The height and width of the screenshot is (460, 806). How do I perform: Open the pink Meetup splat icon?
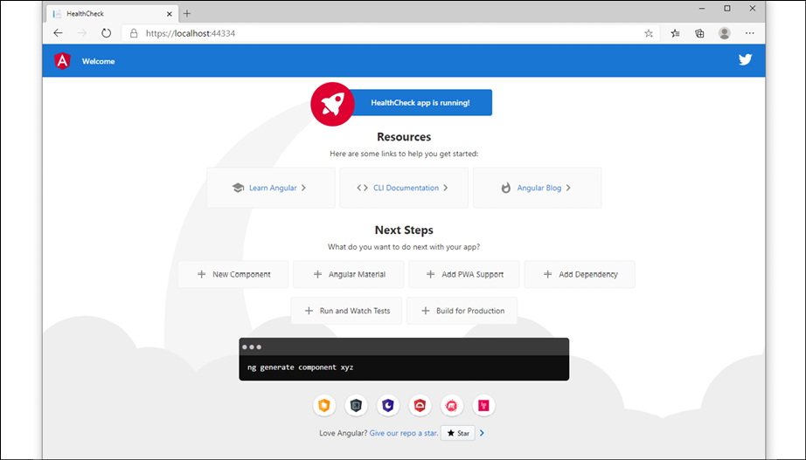point(452,406)
